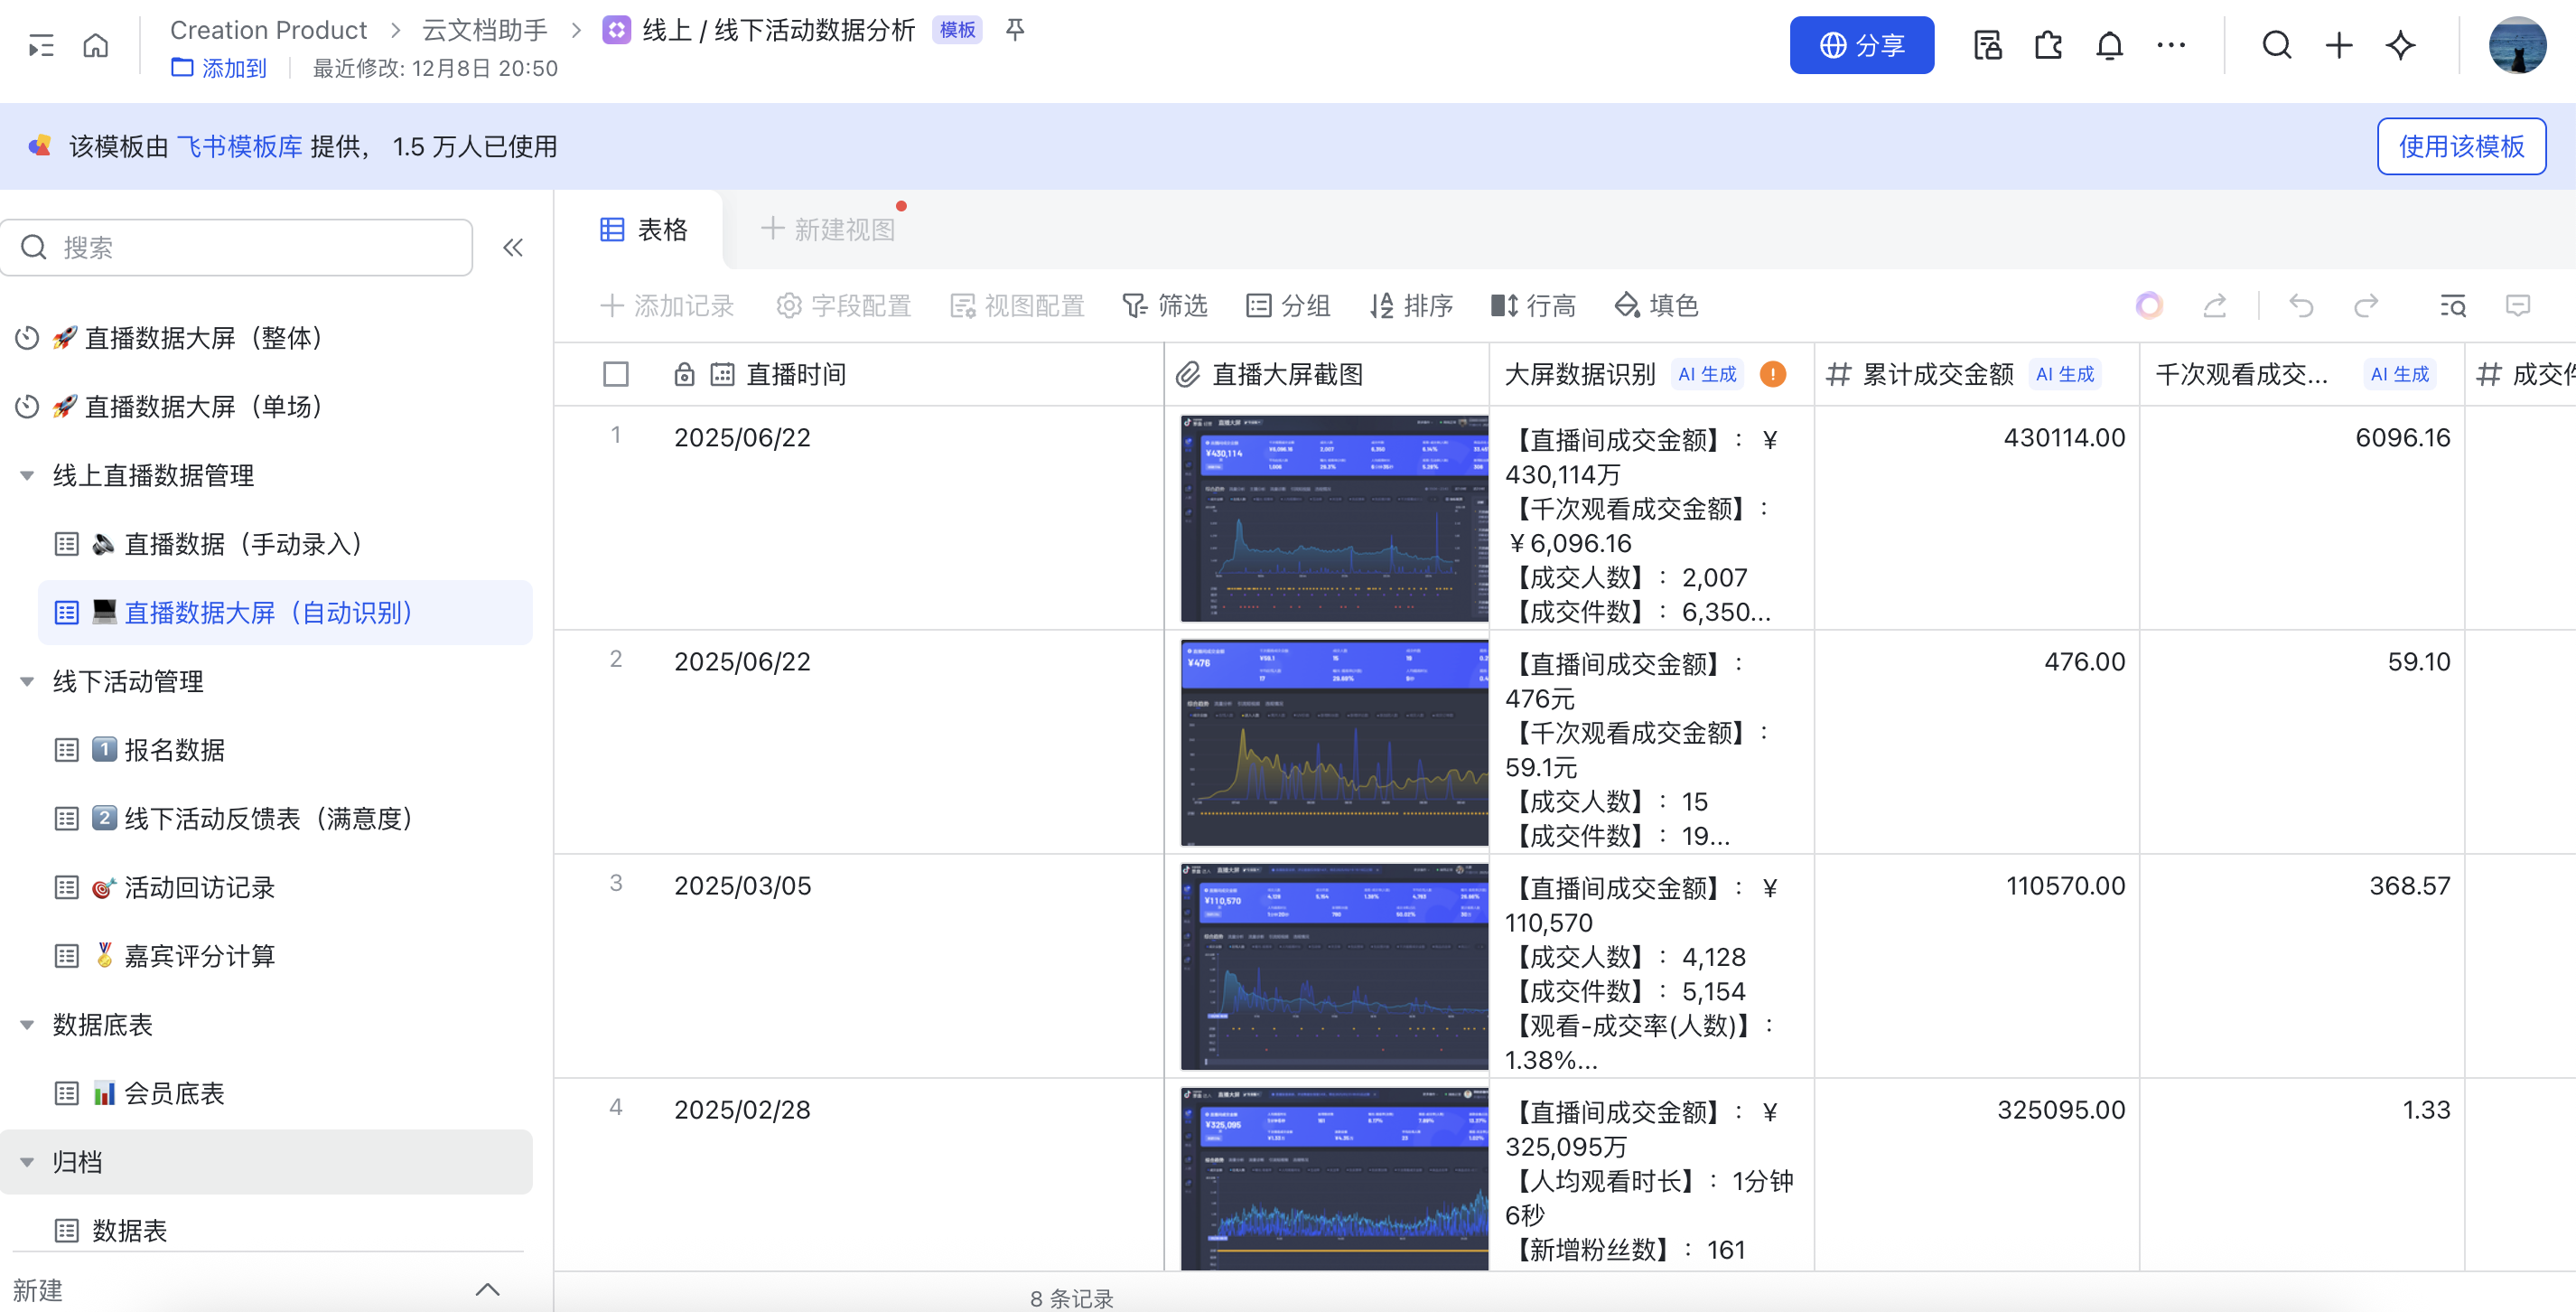This screenshot has width=2576, height=1312.
Task: Collapse the sidebar with double-chevron
Action: [x=513, y=248]
